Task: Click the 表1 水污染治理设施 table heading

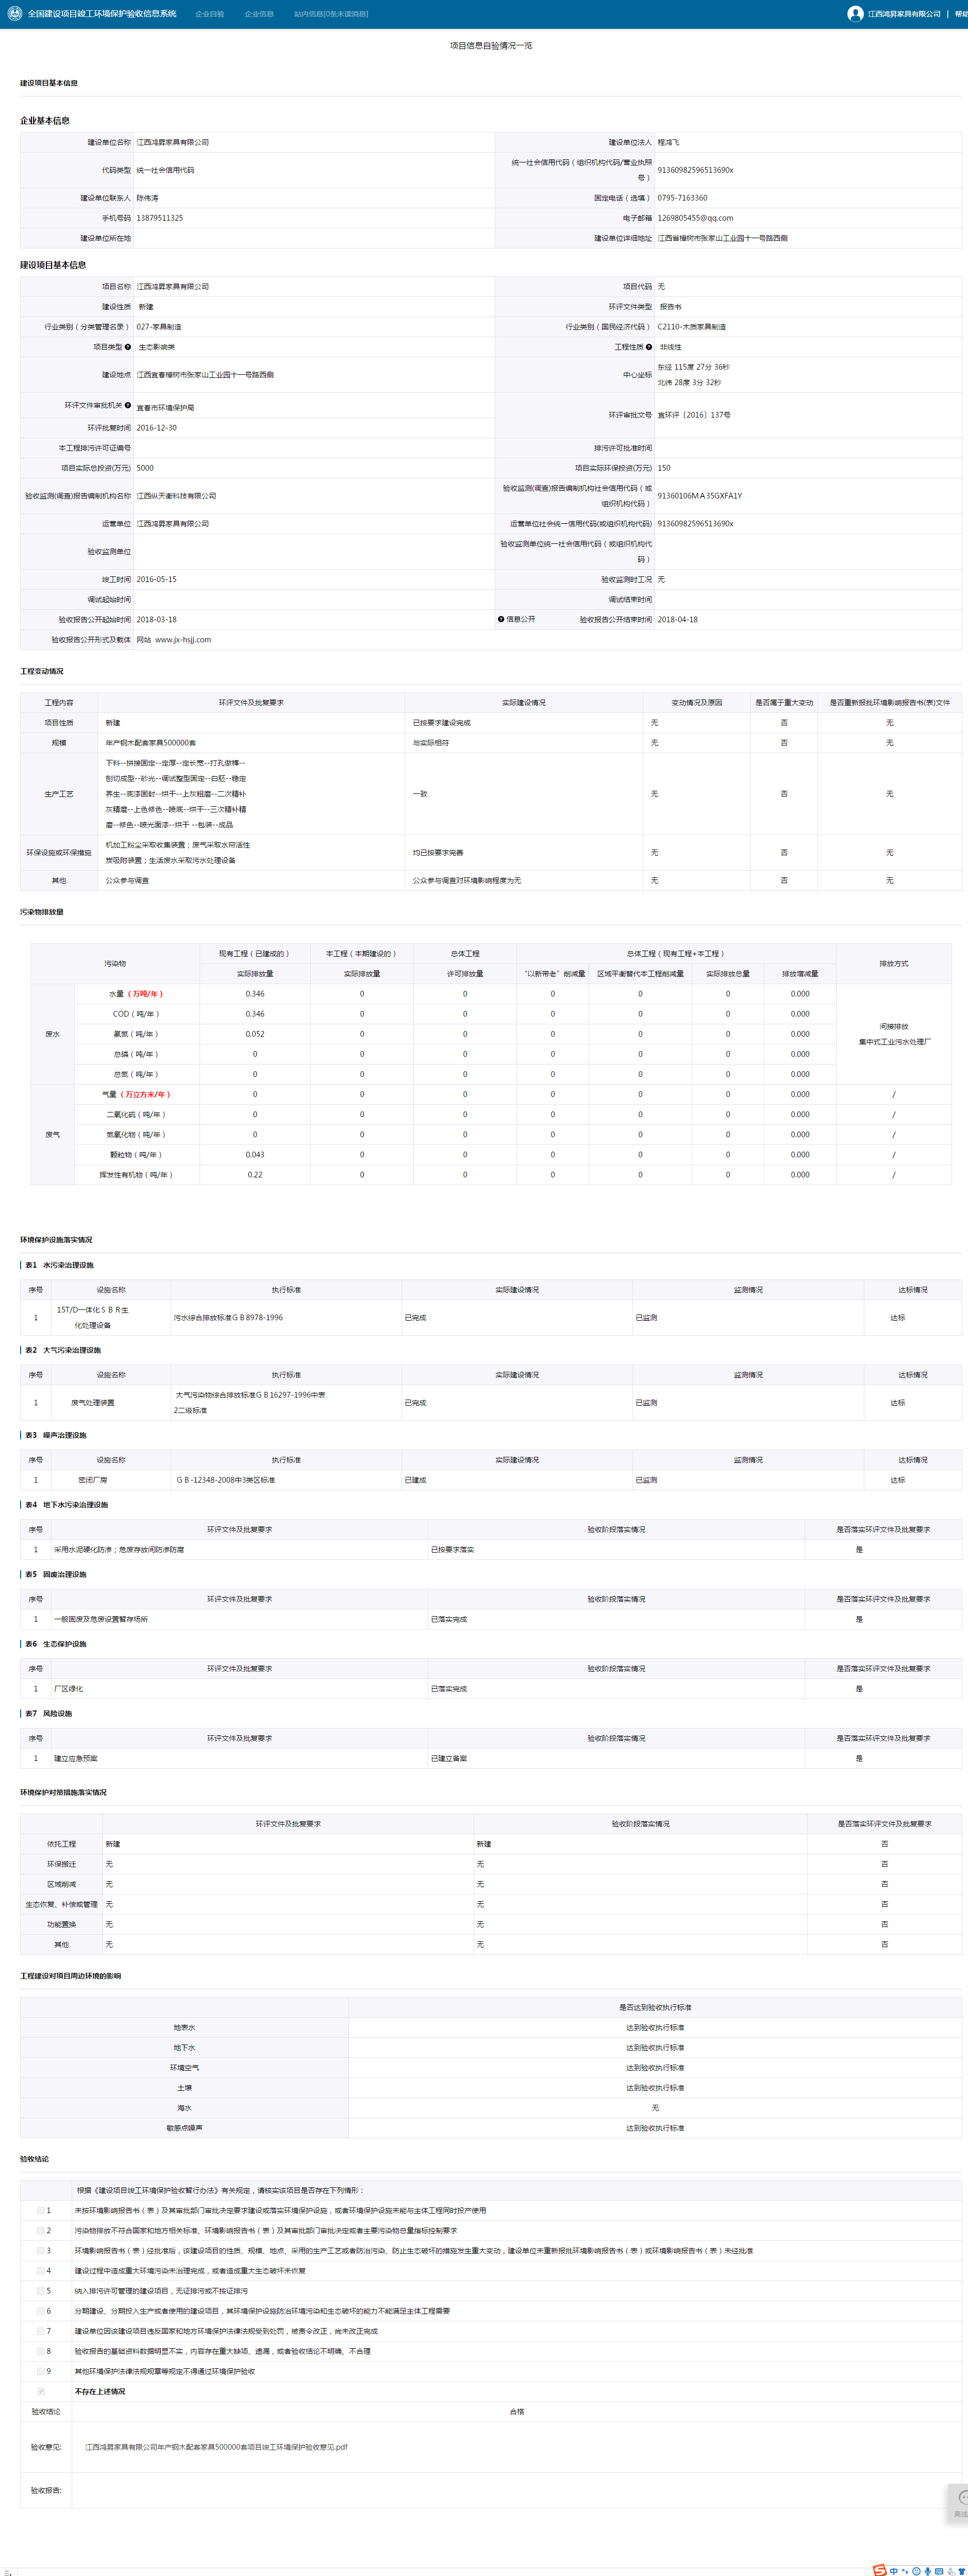Action: (x=60, y=1265)
